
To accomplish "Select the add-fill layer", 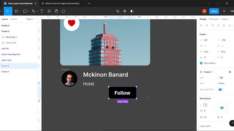I will pos(19,48).
